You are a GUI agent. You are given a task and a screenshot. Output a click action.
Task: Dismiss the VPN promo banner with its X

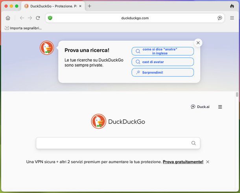pos(208,162)
